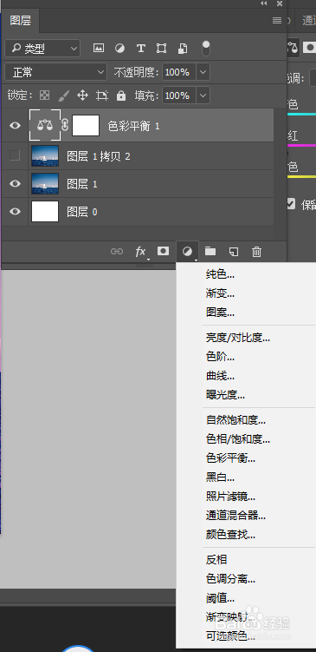Expand the 填充 fill dropdown arrow
Viewport: 316px width, 652px height.
(x=203, y=95)
